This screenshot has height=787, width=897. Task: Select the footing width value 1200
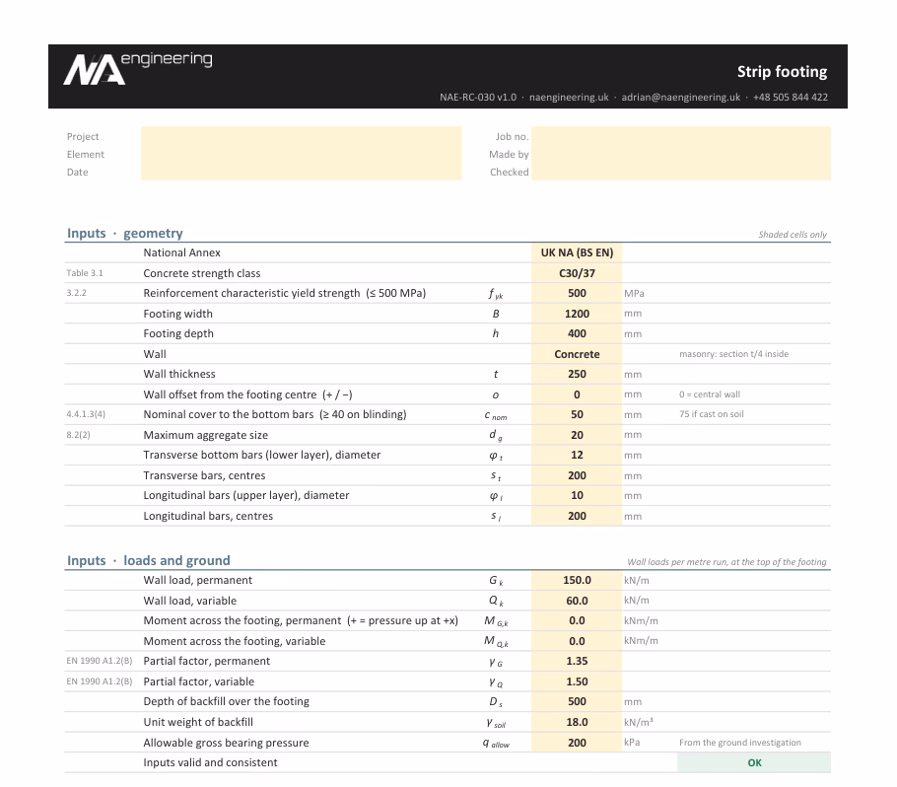coord(577,314)
